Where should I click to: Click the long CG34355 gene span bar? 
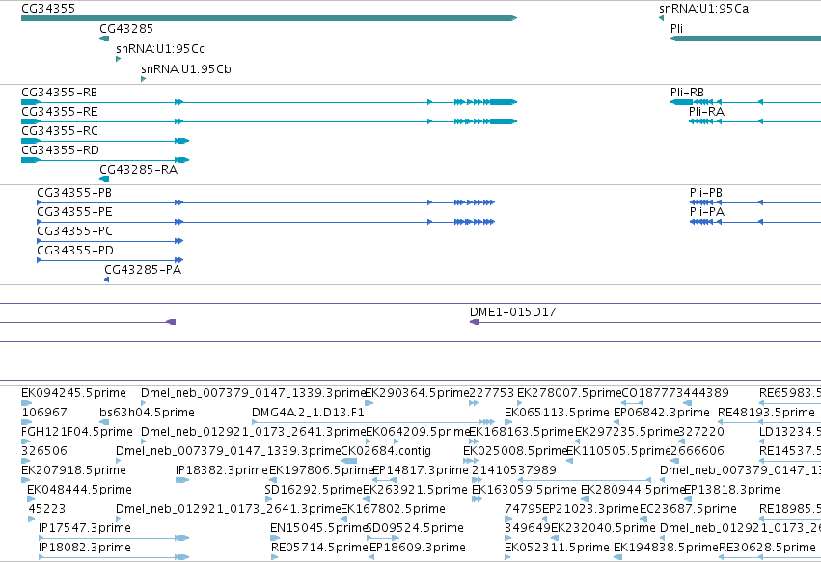(269, 18)
